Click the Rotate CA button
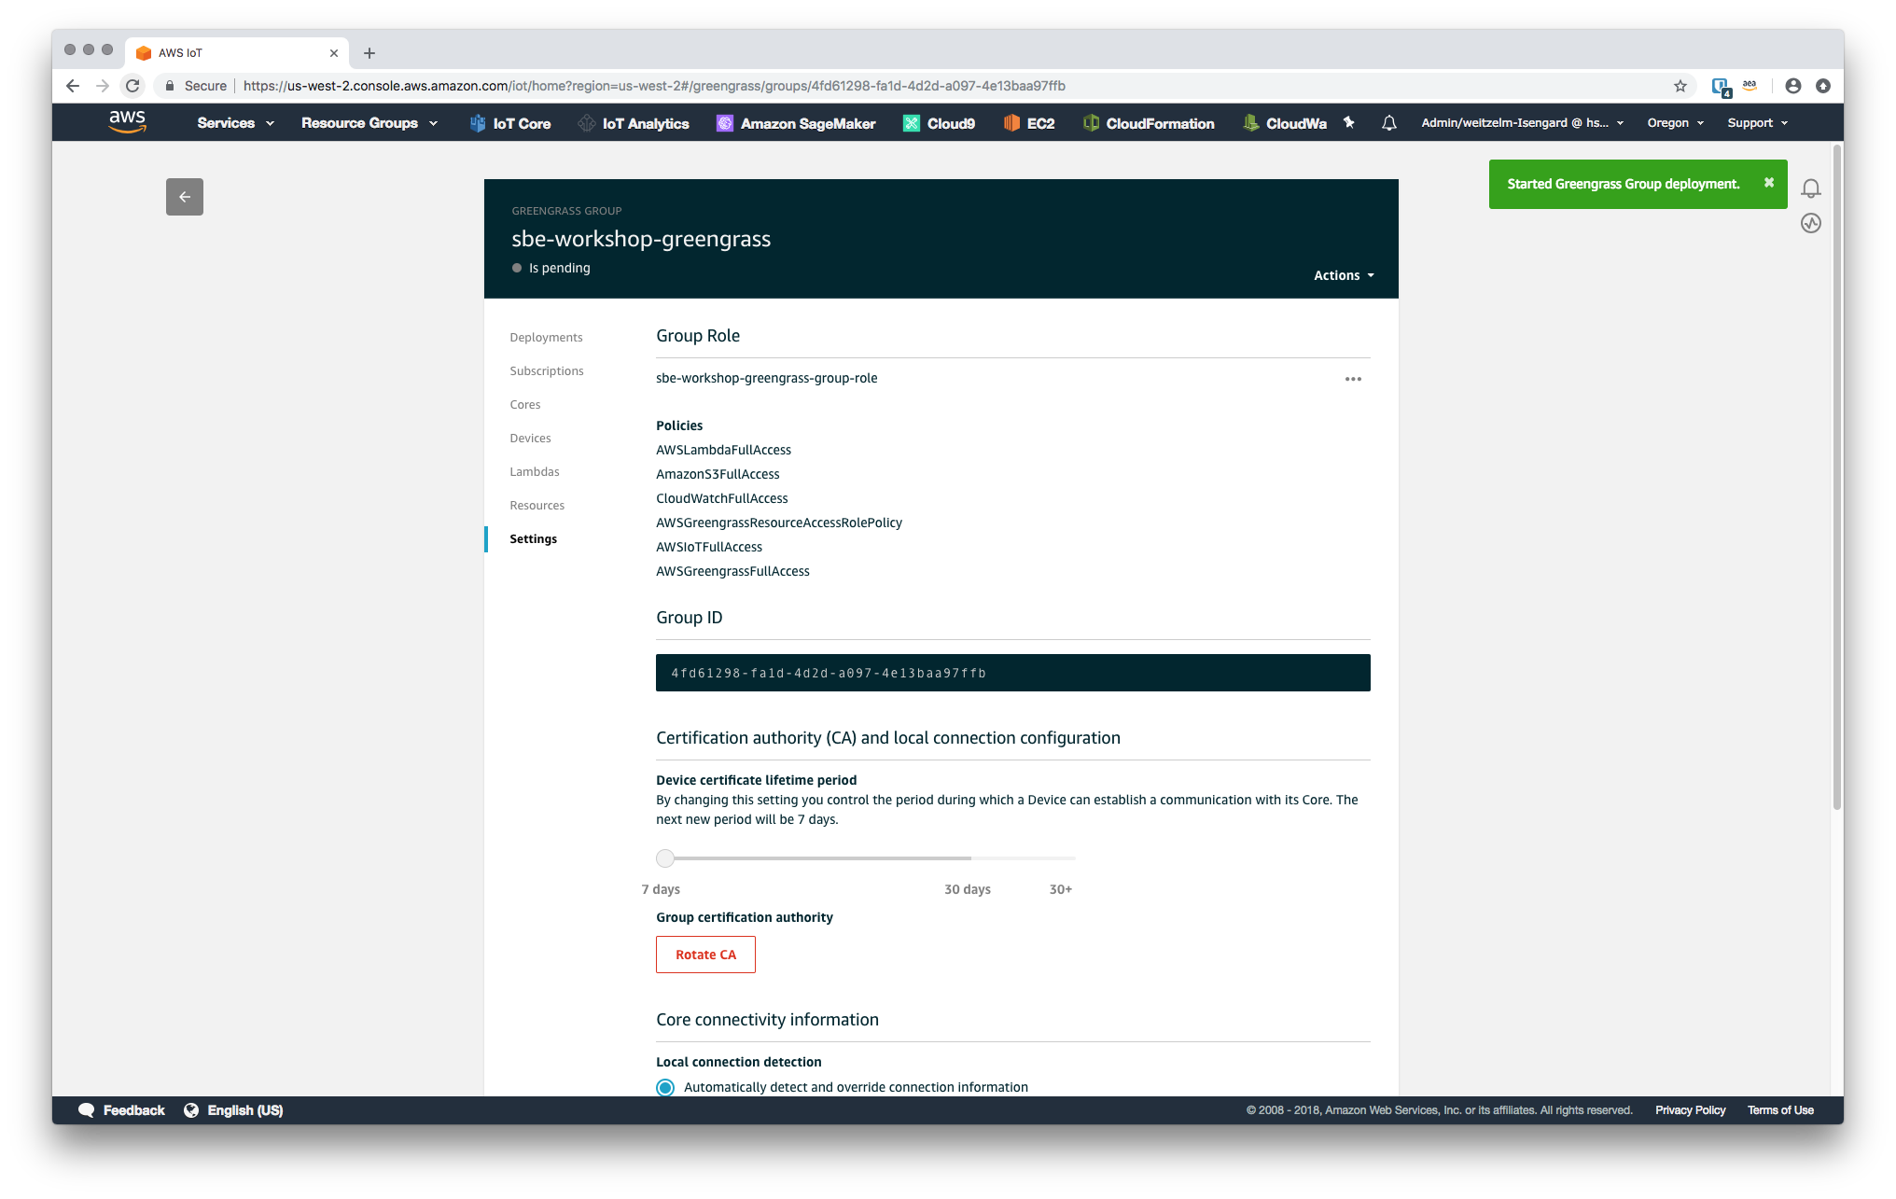Screen dimensions: 1896x1199 [x=705, y=955]
